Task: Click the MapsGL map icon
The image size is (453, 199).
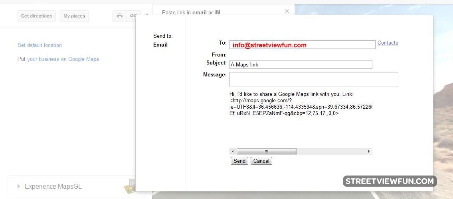Action: (130, 186)
